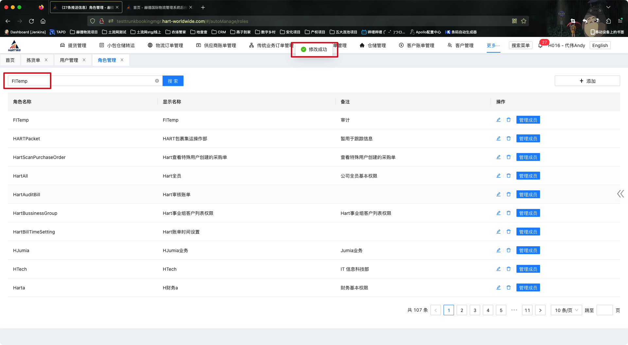Click 管理成员 for HartAll role

[528, 176]
